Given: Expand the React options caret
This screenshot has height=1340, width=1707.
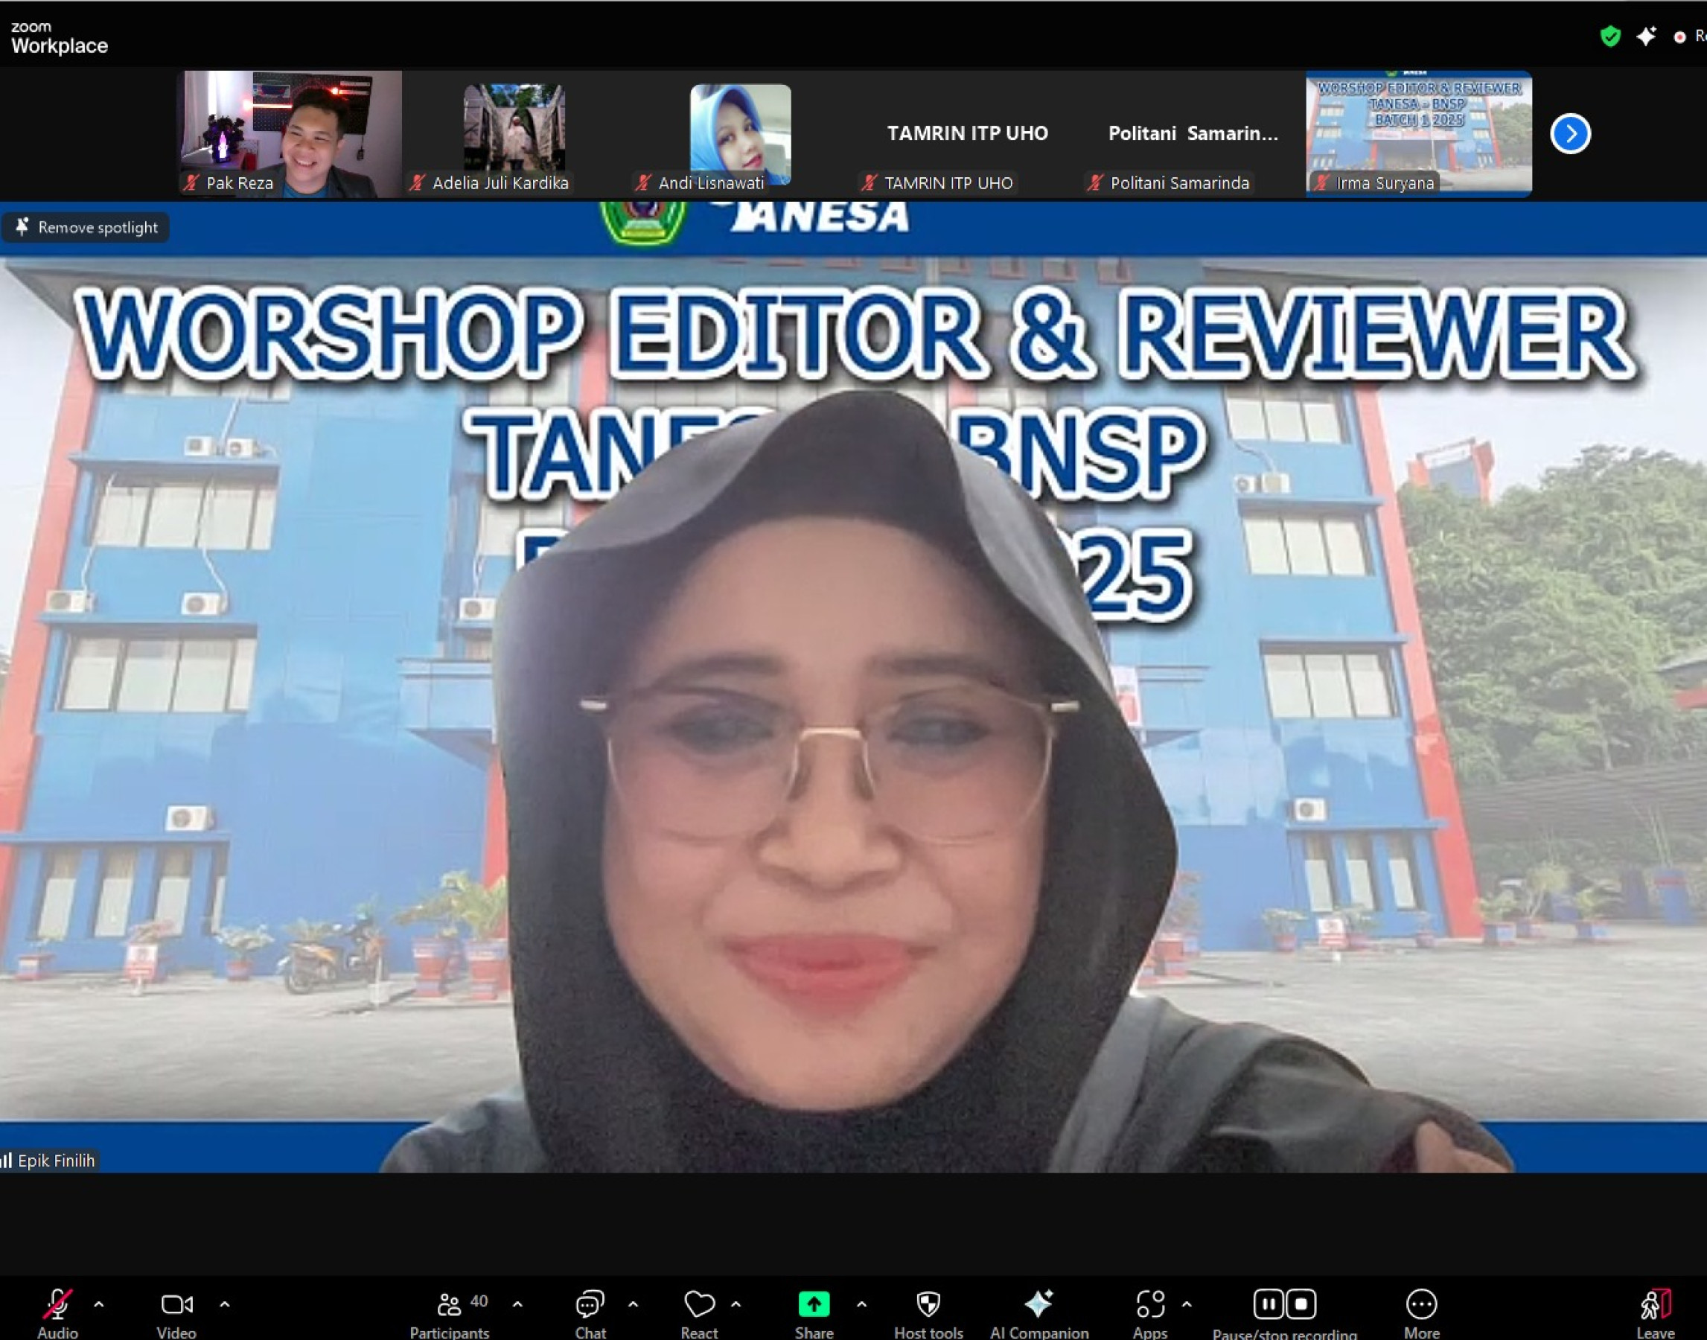Looking at the screenshot, I should coord(736,1304).
